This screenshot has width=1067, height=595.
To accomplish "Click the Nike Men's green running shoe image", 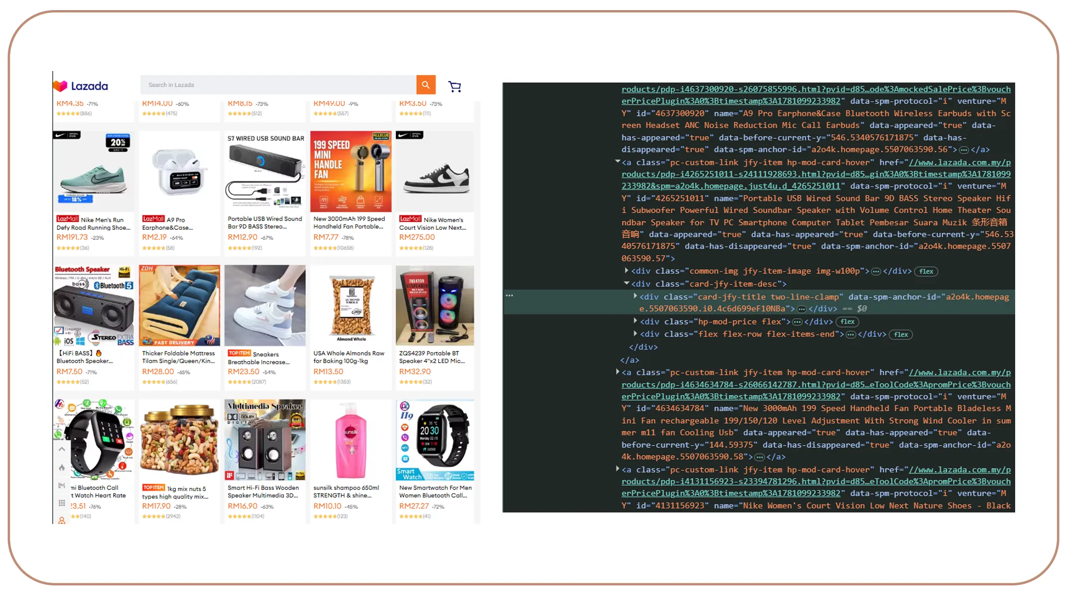I will coord(94,171).
